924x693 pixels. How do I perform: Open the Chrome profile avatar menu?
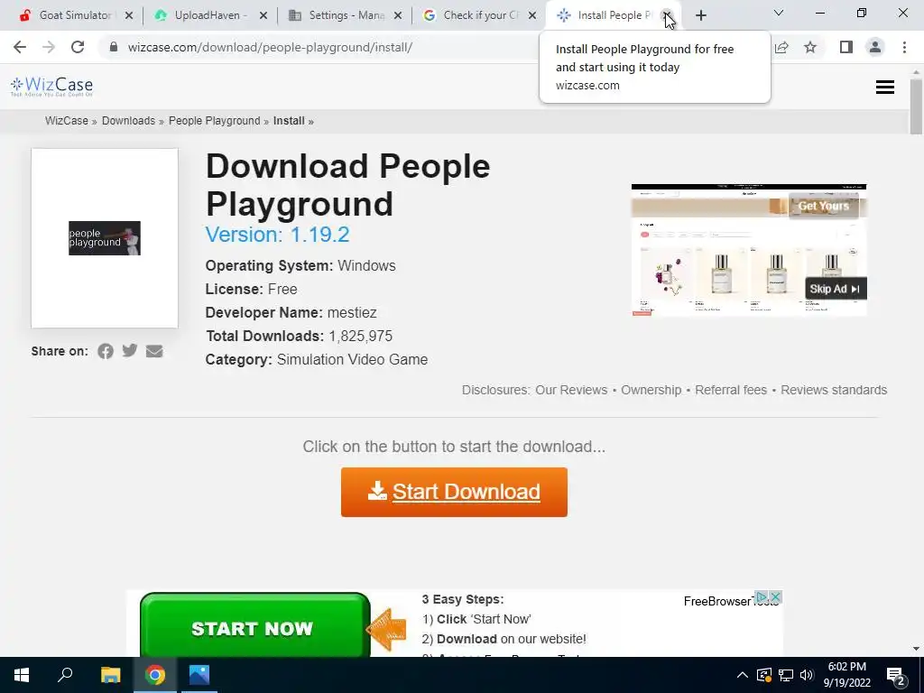(x=875, y=47)
